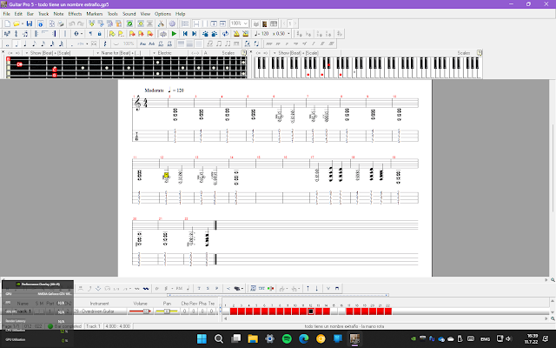Select the quarter note duration

25,43
